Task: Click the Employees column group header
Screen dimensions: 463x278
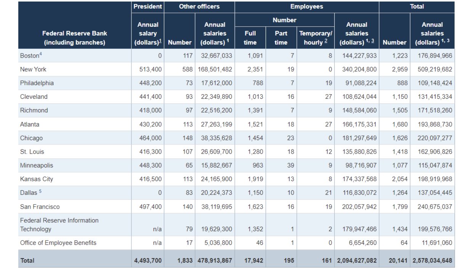Action: (307, 6)
